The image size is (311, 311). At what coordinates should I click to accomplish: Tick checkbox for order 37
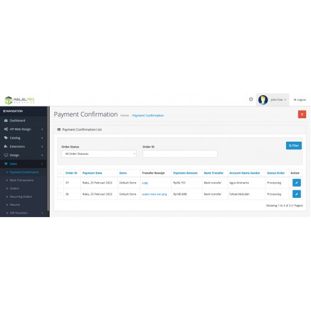point(60,183)
